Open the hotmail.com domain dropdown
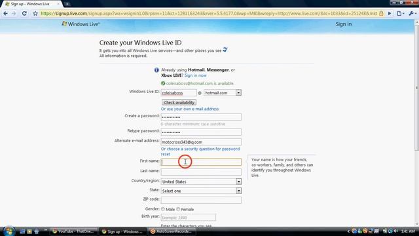The height and width of the screenshot is (236, 419). click(x=223, y=93)
